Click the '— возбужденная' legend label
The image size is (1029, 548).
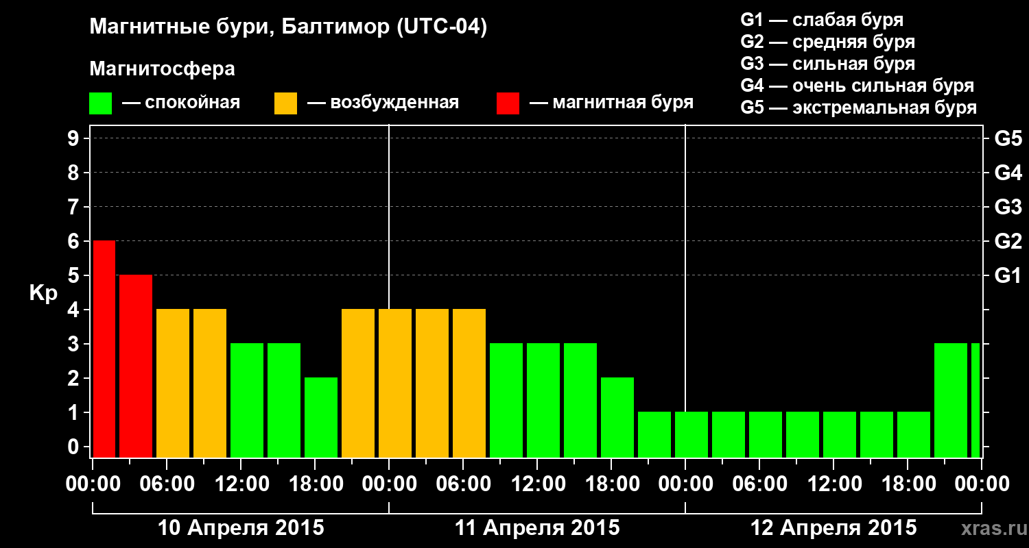click(x=383, y=103)
